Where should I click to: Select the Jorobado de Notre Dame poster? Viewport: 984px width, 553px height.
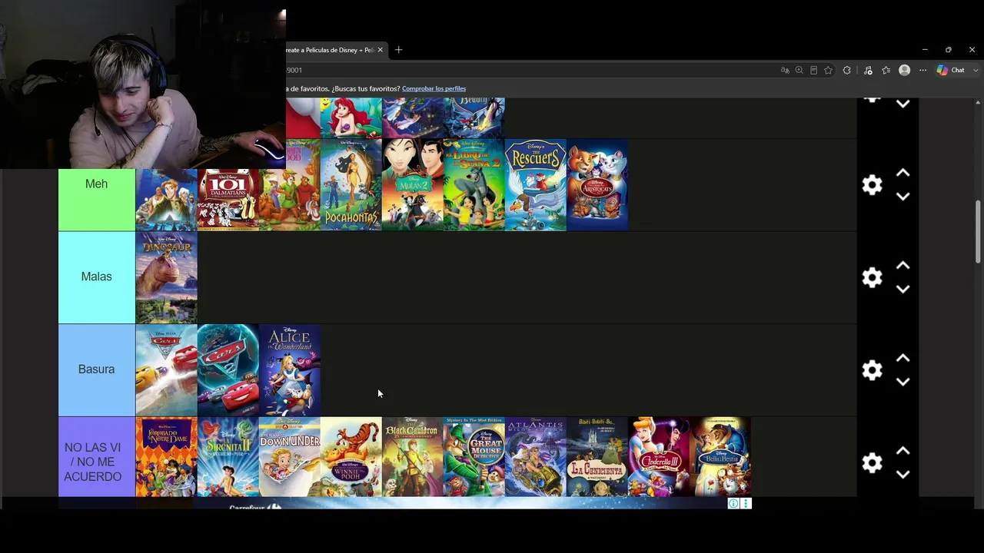point(167,457)
